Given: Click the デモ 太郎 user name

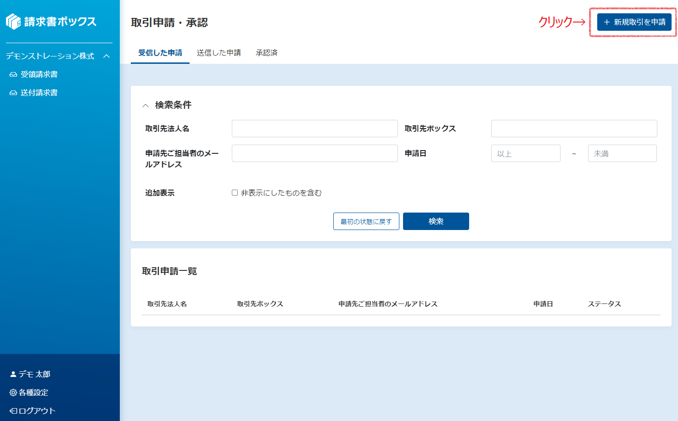Looking at the screenshot, I should 34,374.
